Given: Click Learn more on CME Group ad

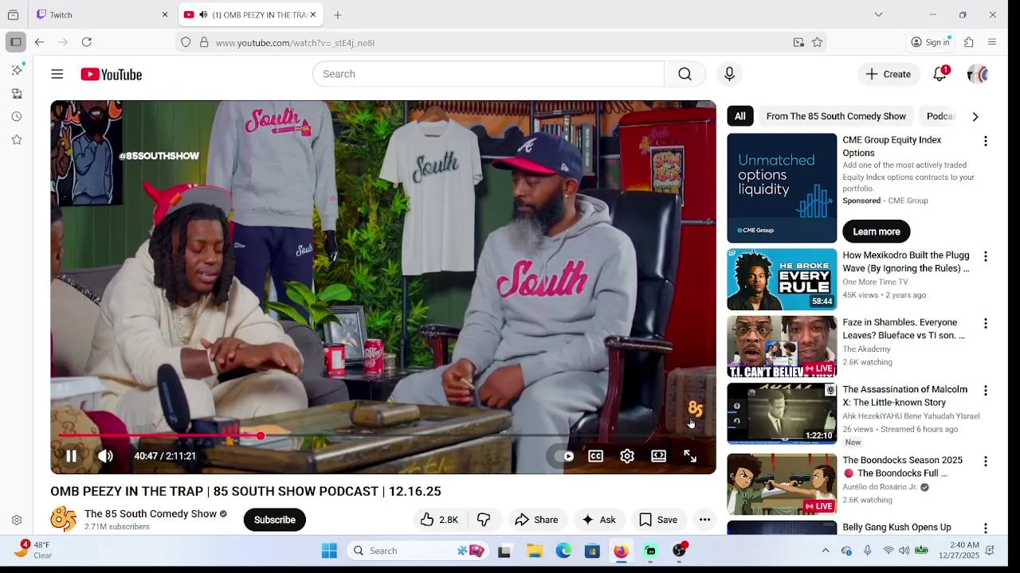Looking at the screenshot, I should click(877, 232).
